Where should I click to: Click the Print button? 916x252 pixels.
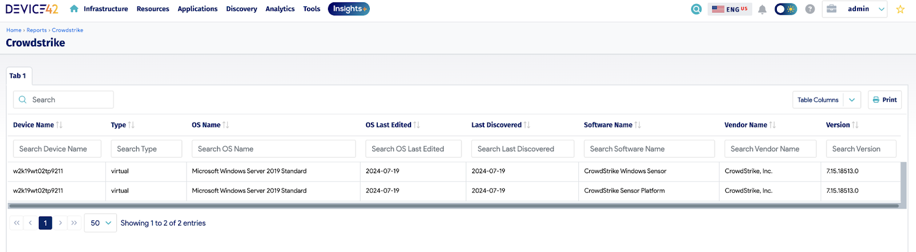[x=885, y=100]
